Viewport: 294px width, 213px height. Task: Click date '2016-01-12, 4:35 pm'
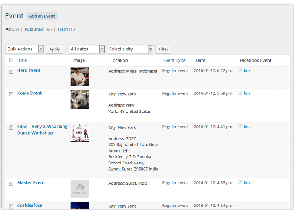click(x=213, y=183)
